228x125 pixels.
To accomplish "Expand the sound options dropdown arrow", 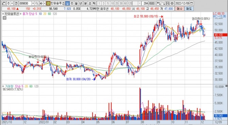I will 45,3.
